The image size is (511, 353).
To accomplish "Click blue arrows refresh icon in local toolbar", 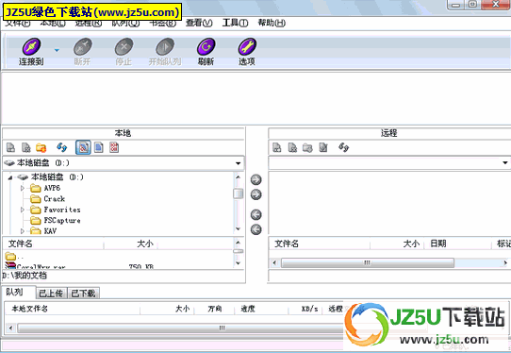I will [x=61, y=147].
